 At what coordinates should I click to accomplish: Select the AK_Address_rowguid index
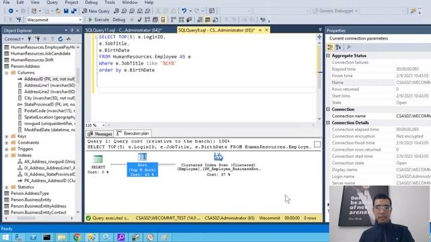[x=49, y=161]
